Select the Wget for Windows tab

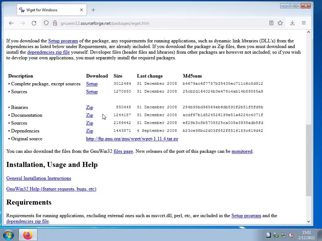point(52,10)
